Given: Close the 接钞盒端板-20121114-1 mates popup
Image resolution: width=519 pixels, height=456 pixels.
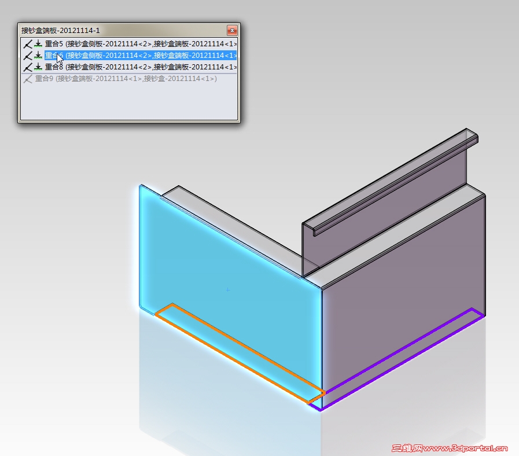Looking at the screenshot, I should [232, 31].
